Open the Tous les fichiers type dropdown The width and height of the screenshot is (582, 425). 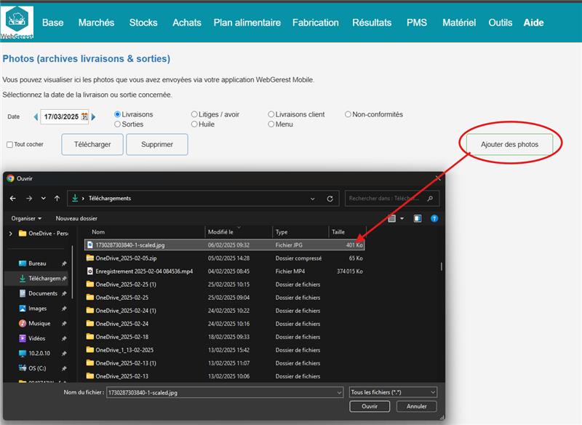pos(393,392)
